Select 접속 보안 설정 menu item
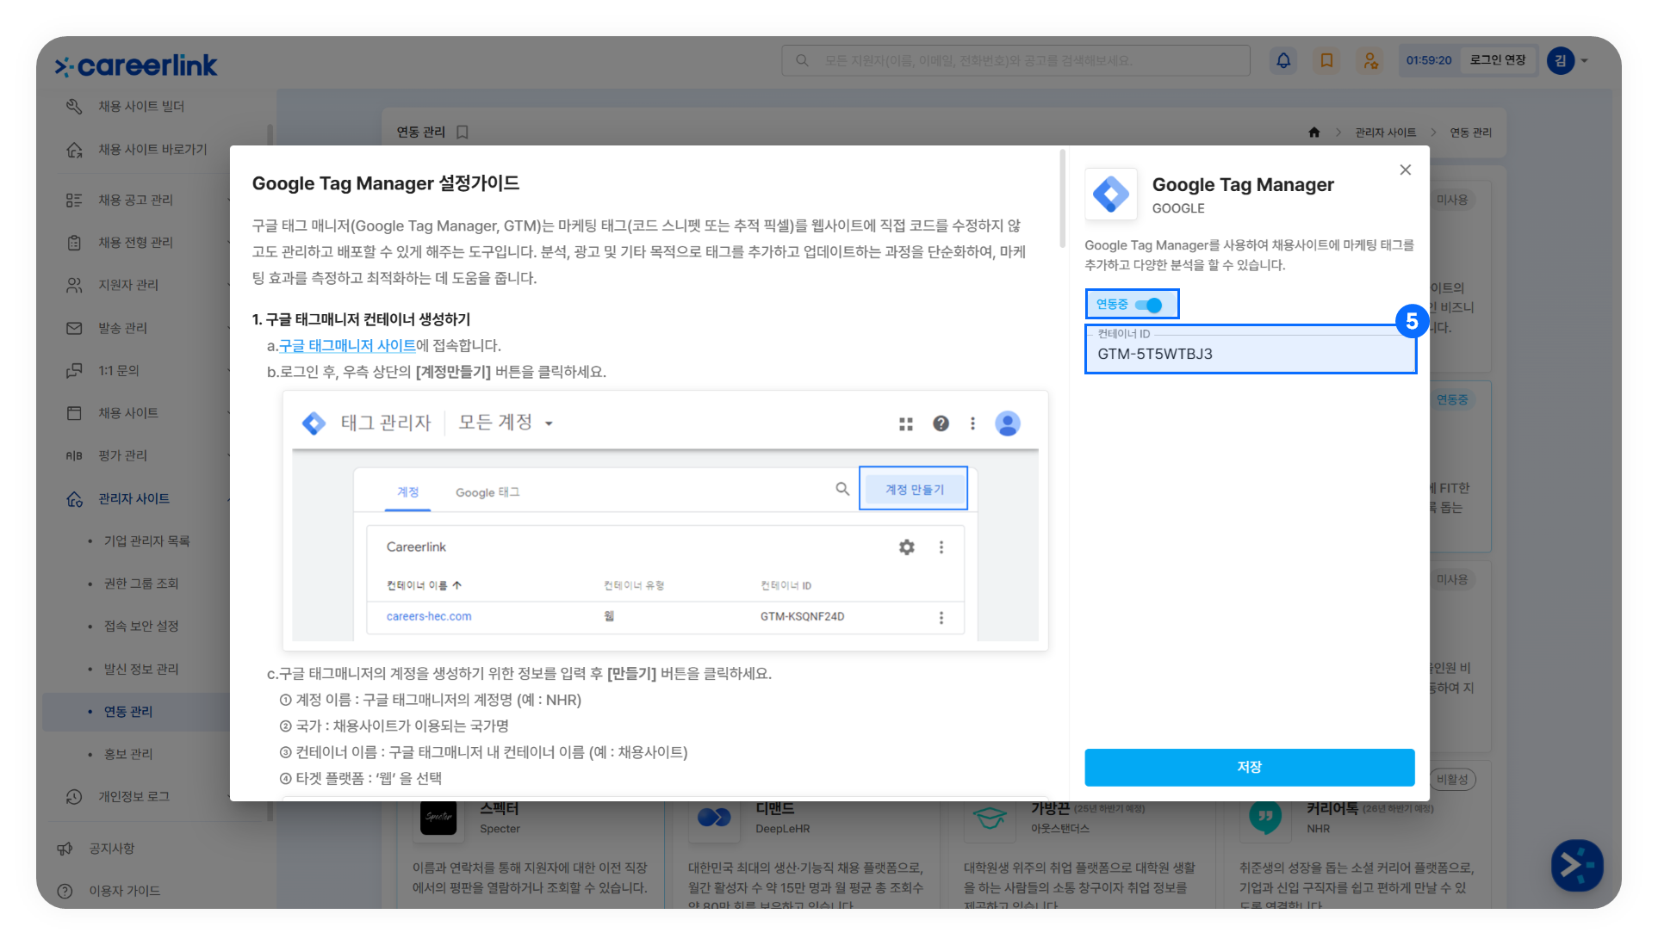This screenshot has height=945, width=1658. (141, 626)
